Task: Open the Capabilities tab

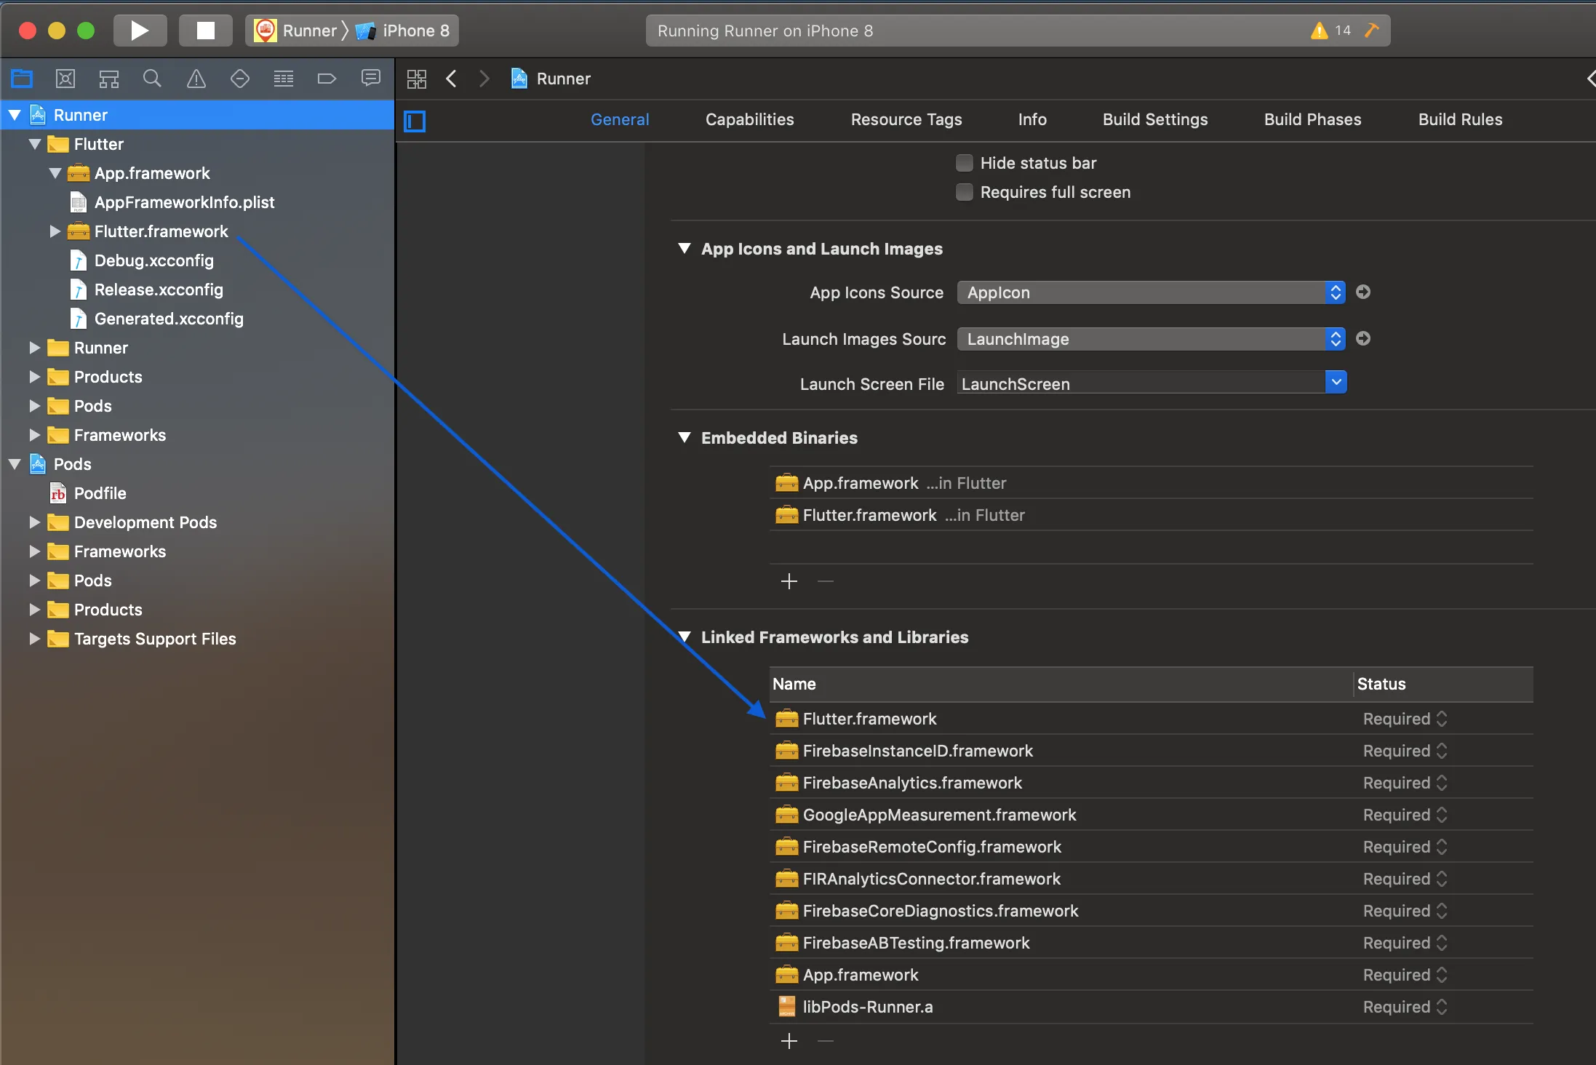Action: [749, 119]
